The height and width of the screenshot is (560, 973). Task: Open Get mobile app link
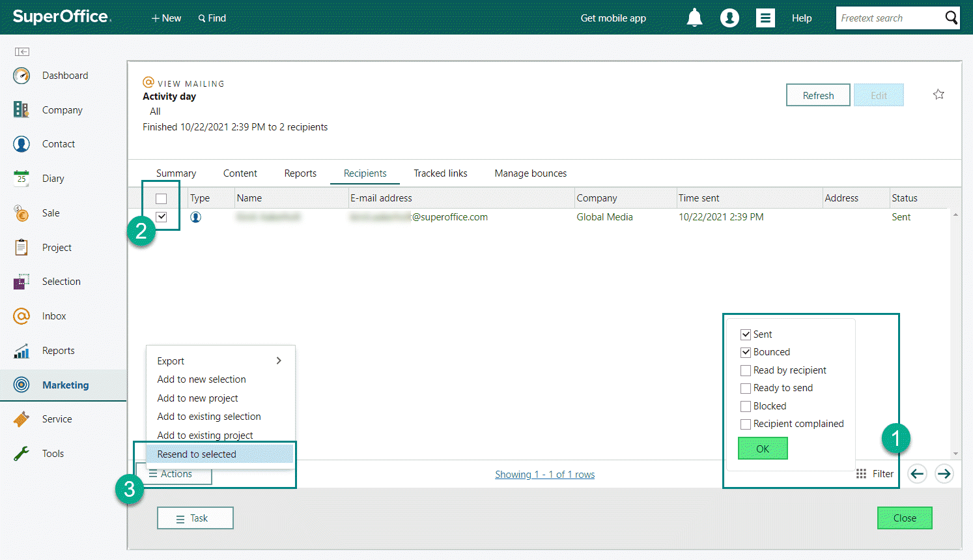pyautogui.click(x=613, y=18)
